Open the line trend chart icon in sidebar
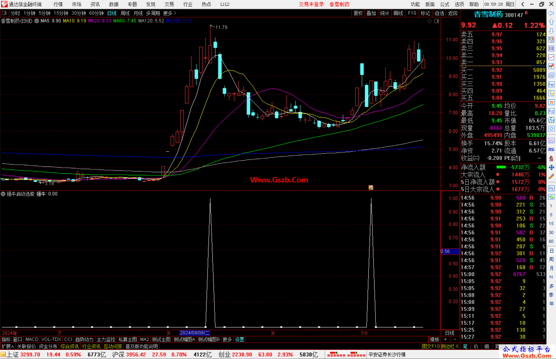This screenshot has height=359, width=556. click(551, 57)
